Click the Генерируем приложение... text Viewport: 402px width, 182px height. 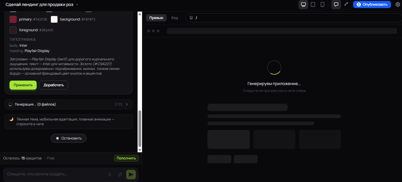pos(274,84)
